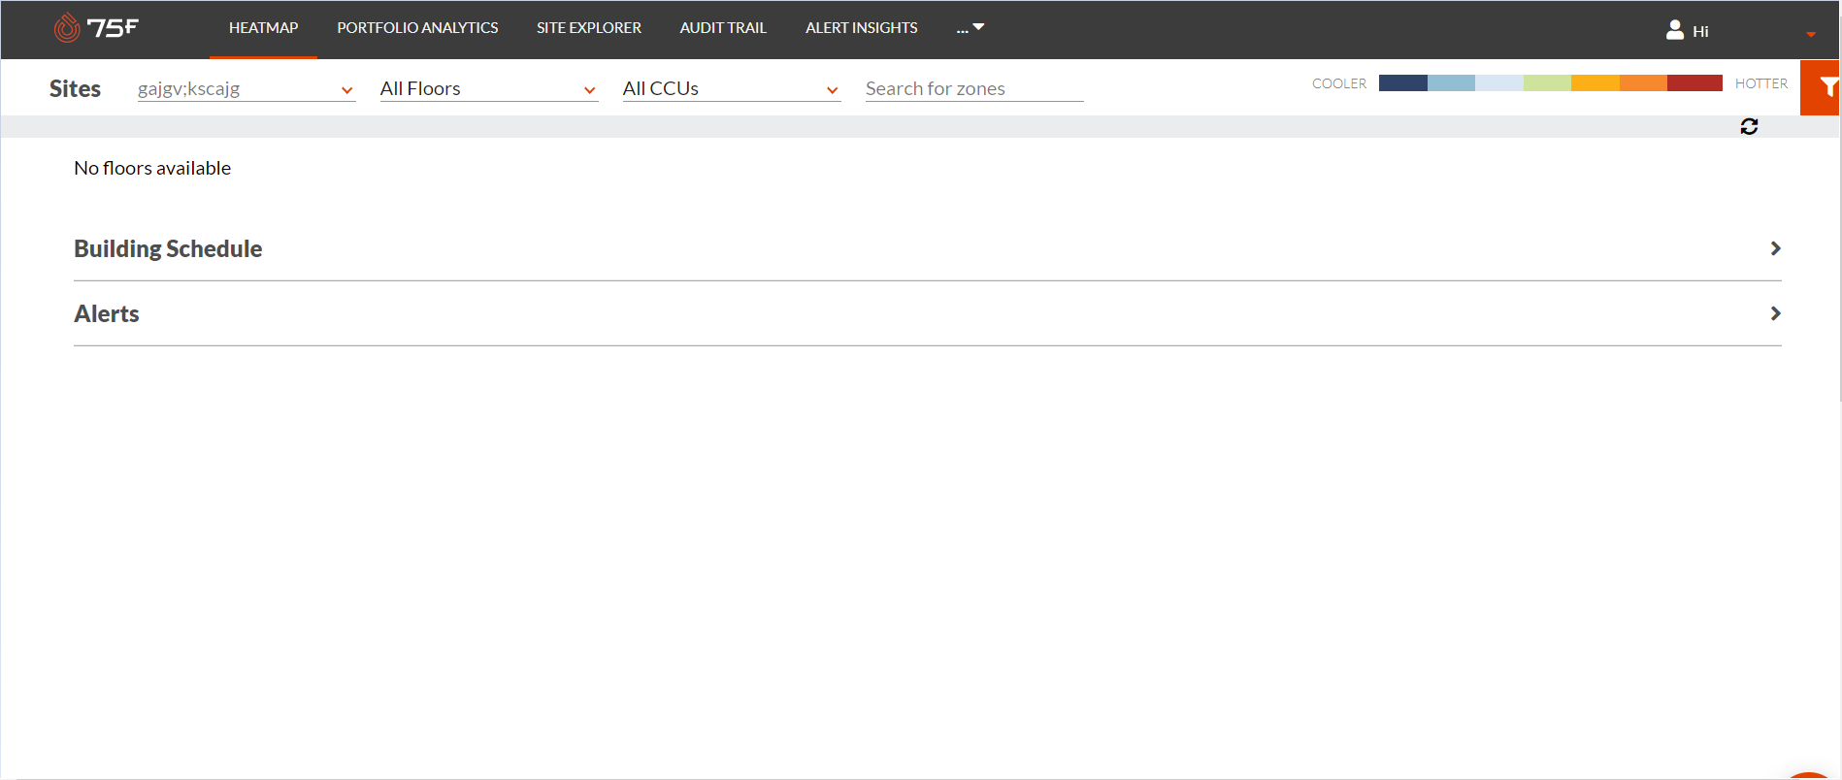
Task: Click the No floors available message
Action: [152, 168]
